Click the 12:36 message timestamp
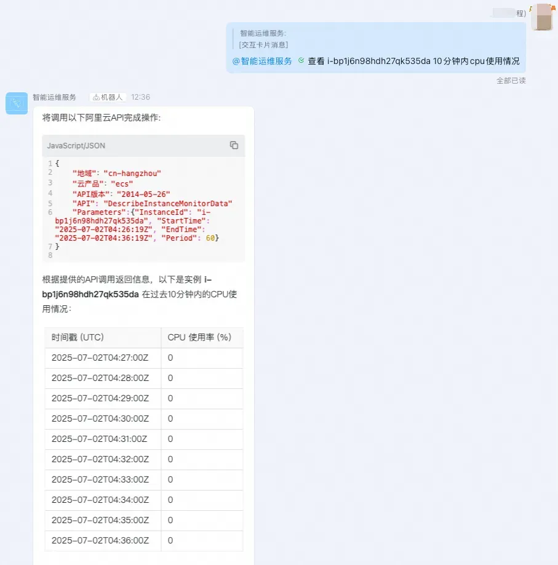Viewport: 558px width, 565px height. tap(140, 97)
